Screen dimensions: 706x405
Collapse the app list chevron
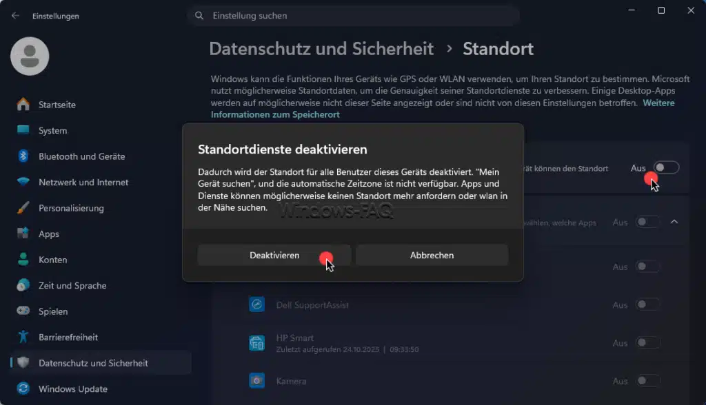[674, 222]
